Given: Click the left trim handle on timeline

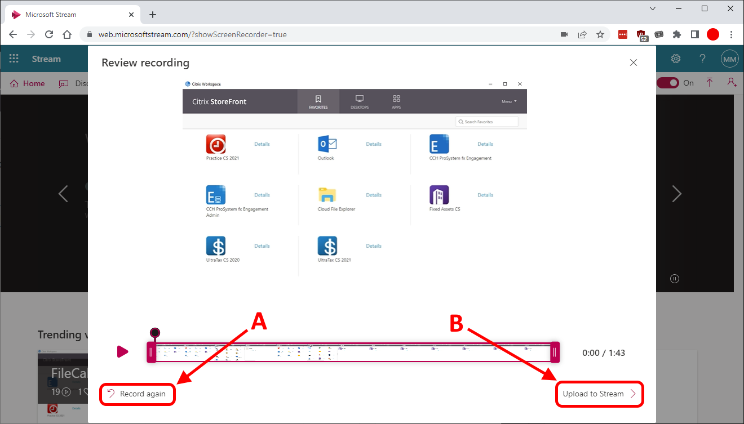Looking at the screenshot, I should tap(151, 352).
